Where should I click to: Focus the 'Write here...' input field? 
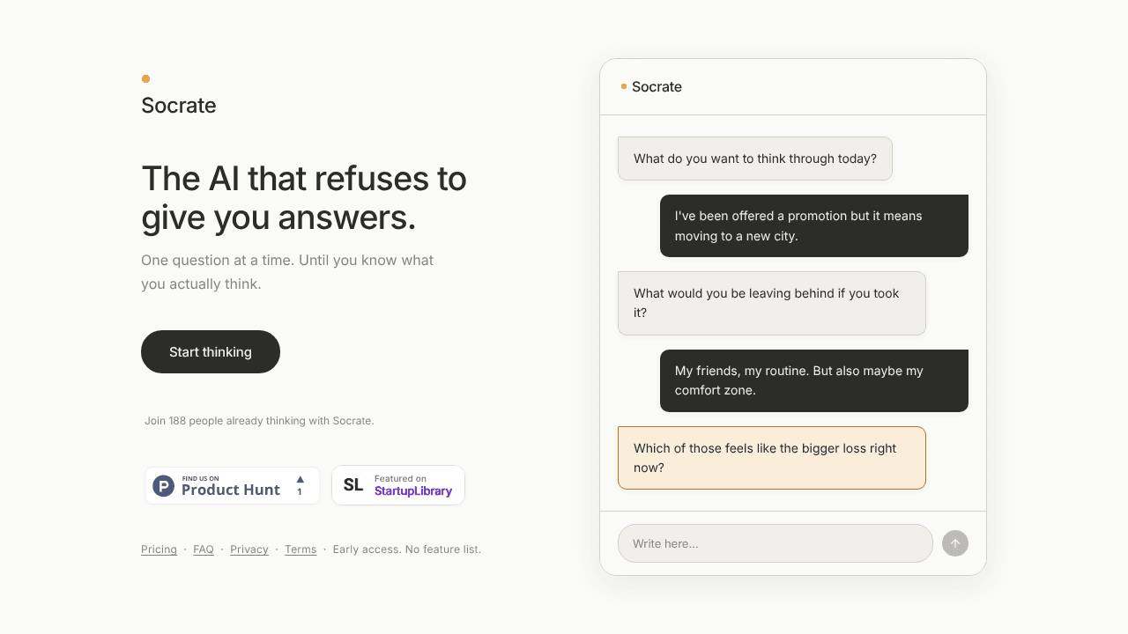775,543
